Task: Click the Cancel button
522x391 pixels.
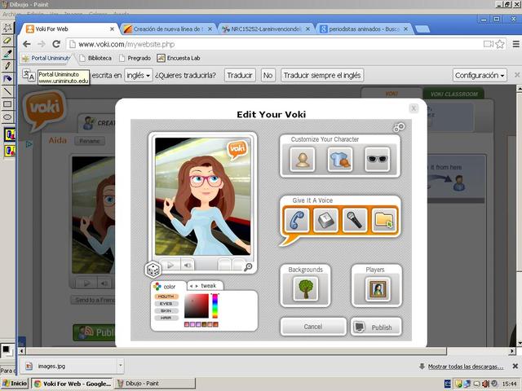Action: (313, 327)
